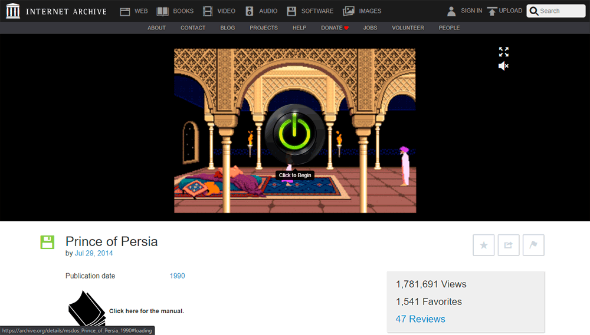Open the 47 Reviews link
The width and height of the screenshot is (590, 335).
pyautogui.click(x=420, y=319)
